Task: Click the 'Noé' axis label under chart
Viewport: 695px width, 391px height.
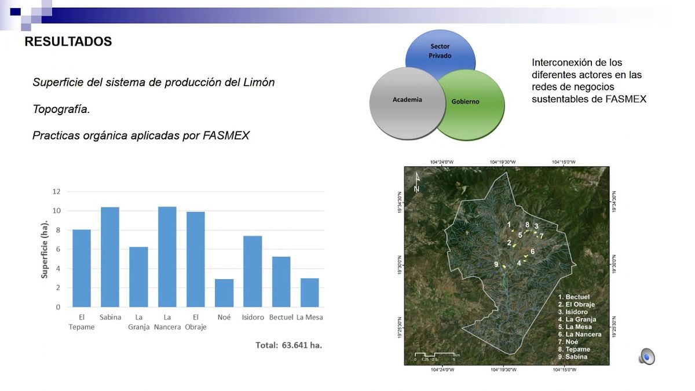Action: tap(224, 317)
